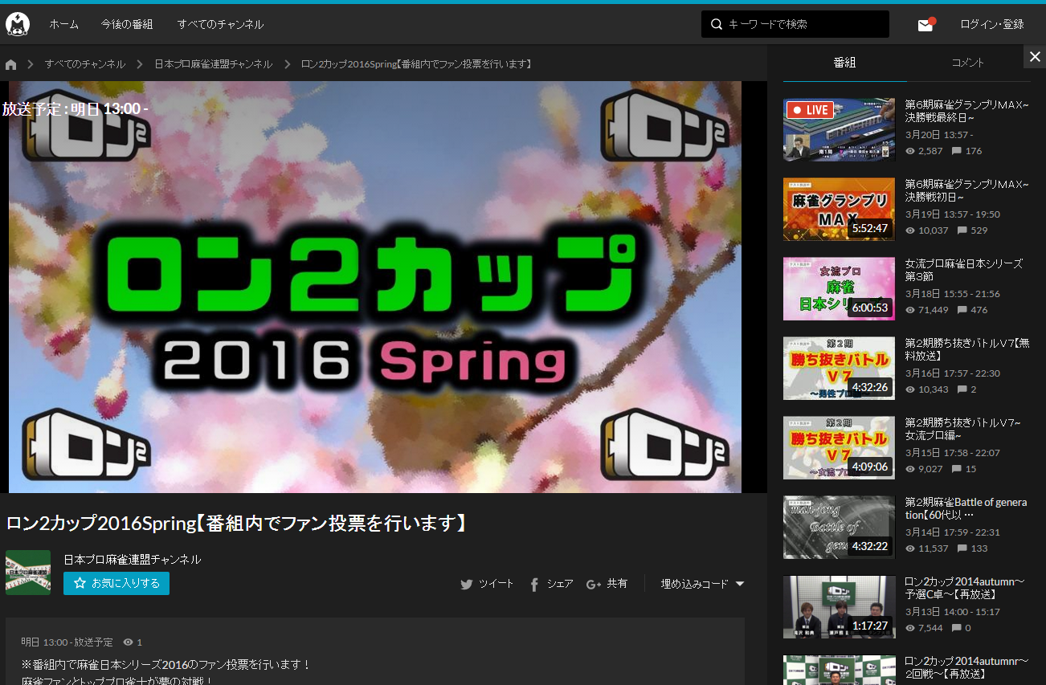
Task: Click 明日 13:00 - 放送予定 description text
Action: coord(67,642)
